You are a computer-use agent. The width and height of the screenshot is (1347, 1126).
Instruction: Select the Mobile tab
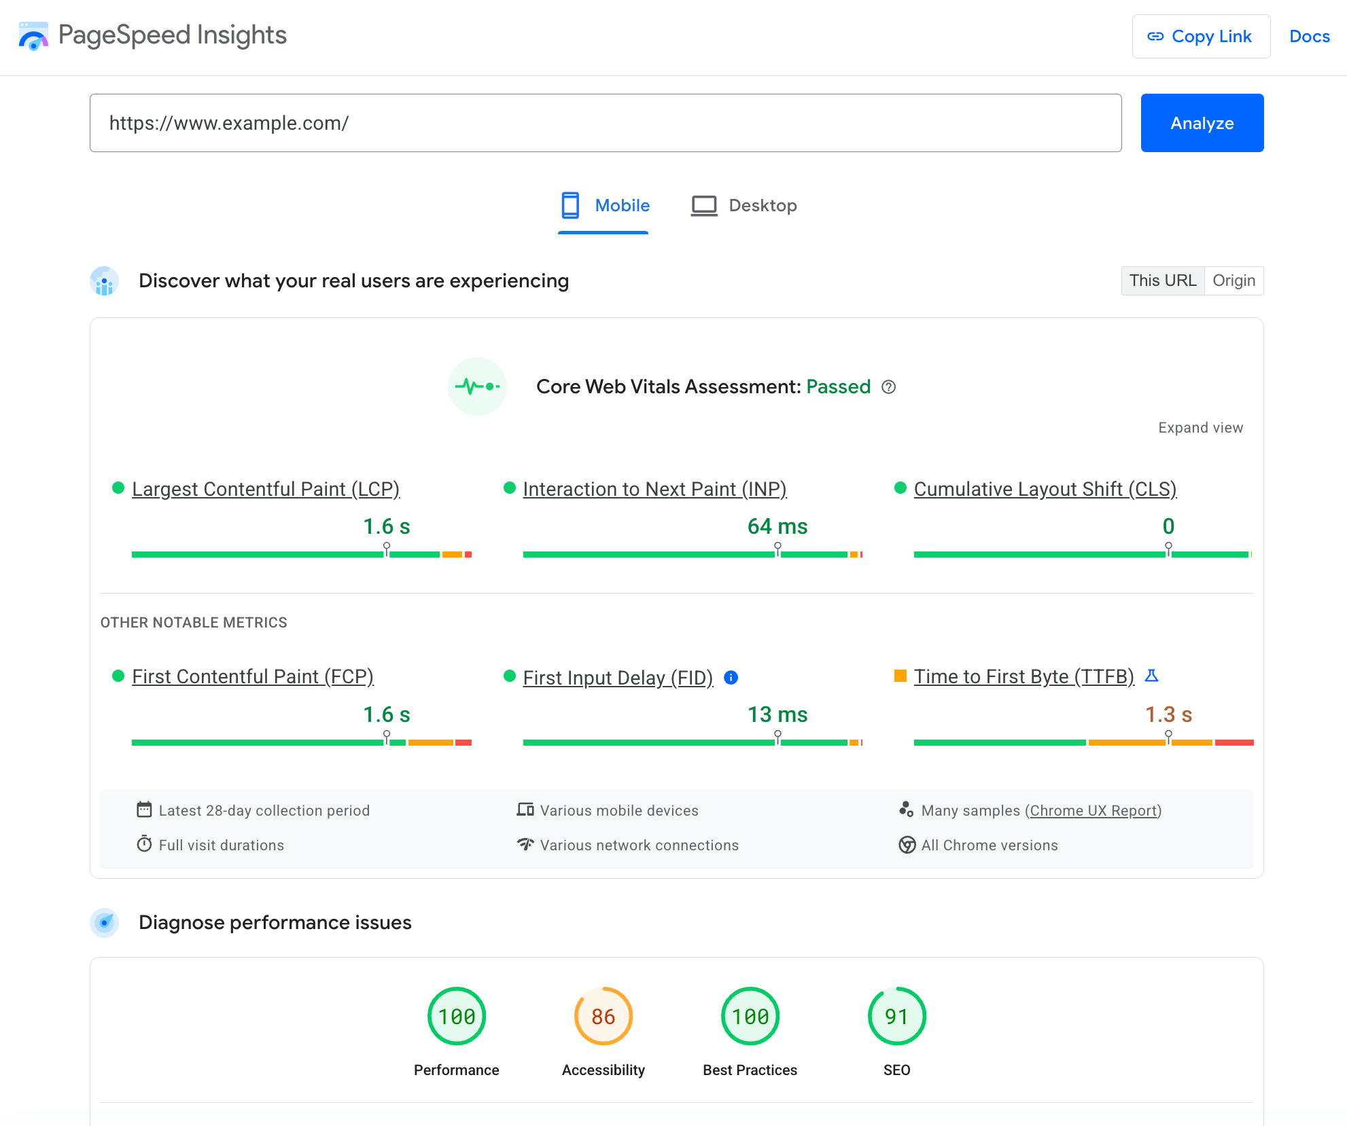604,204
